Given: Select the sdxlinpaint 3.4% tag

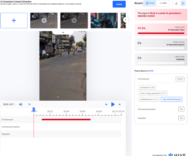Looking at the screenshot, I should pyautogui.click(x=147, y=87).
